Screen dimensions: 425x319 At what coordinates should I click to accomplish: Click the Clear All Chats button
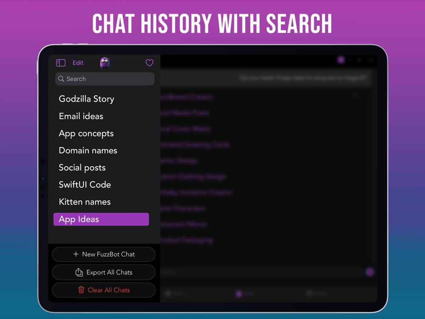coord(104,290)
